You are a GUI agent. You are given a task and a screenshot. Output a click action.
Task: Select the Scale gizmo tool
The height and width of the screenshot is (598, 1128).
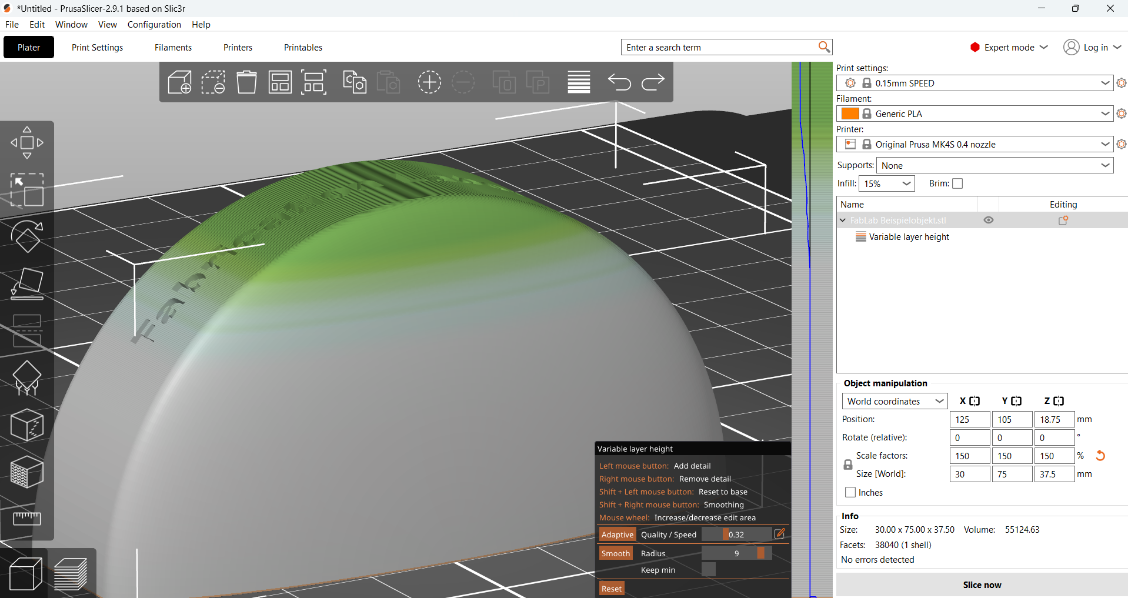27,190
